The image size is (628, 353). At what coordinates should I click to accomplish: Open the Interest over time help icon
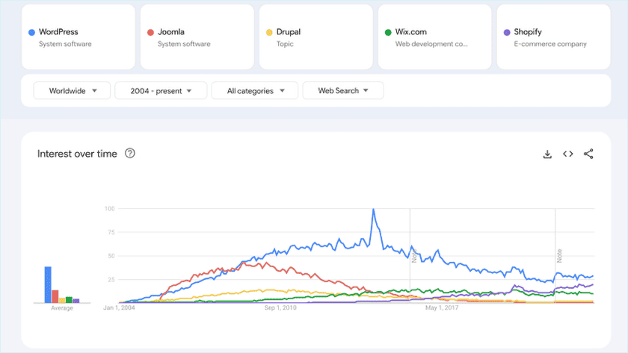point(130,154)
